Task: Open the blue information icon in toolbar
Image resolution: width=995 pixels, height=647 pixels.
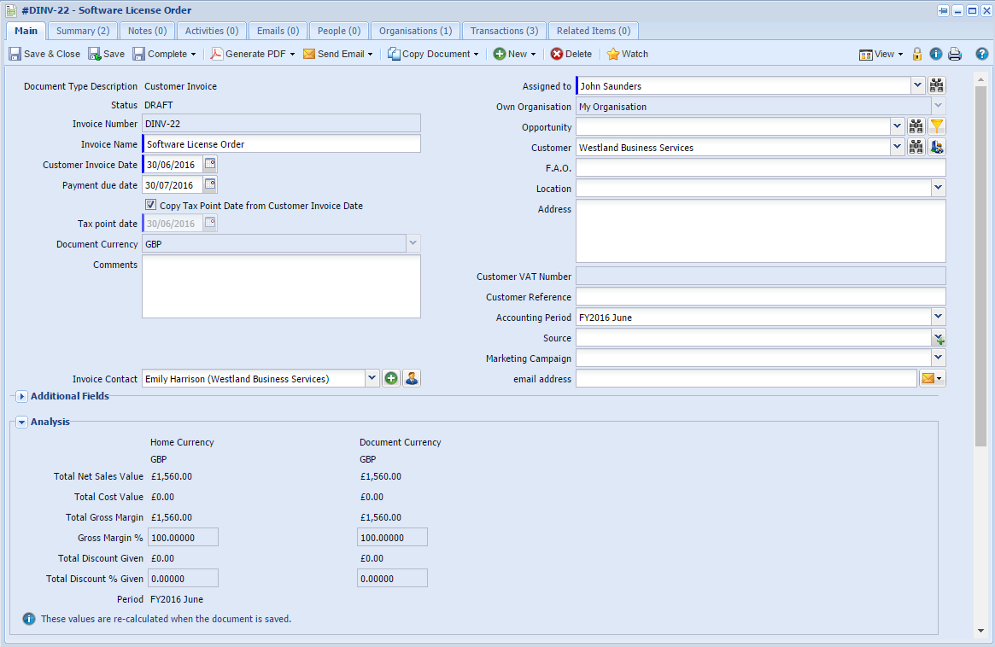Action: 936,54
